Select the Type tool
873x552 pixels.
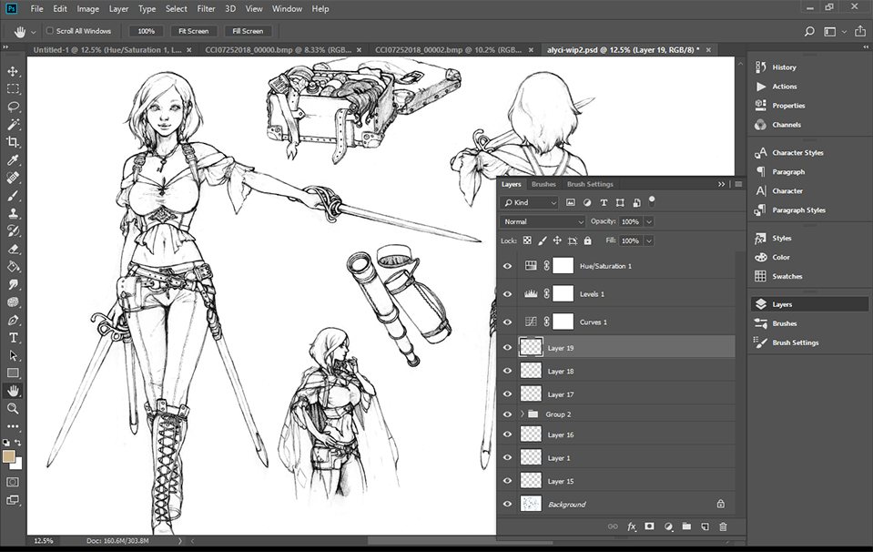13,337
